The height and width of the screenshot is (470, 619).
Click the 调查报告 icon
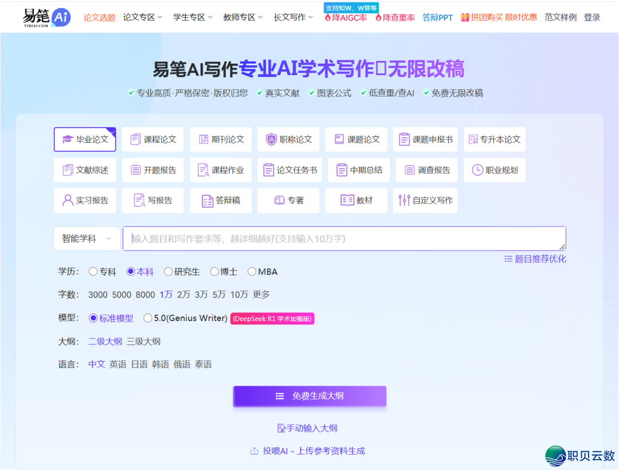tap(410, 170)
